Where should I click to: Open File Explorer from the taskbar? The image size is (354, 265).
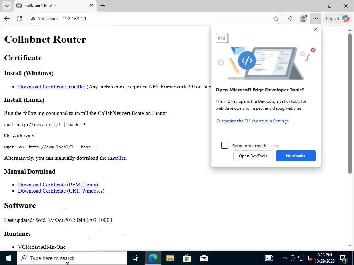click(x=170, y=258)
